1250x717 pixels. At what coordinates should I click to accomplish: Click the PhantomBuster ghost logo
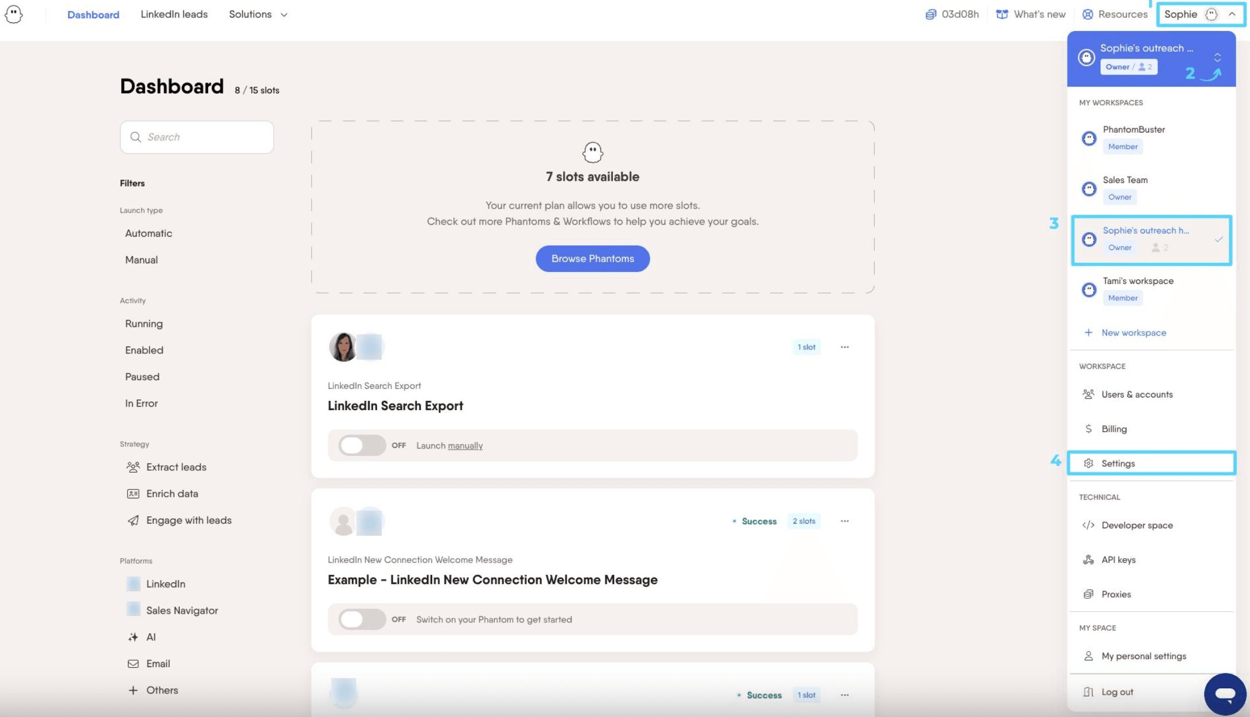[14, 14]
